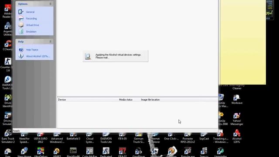Open Emulation options
The image size is (279, 157).
coord(31,32)
